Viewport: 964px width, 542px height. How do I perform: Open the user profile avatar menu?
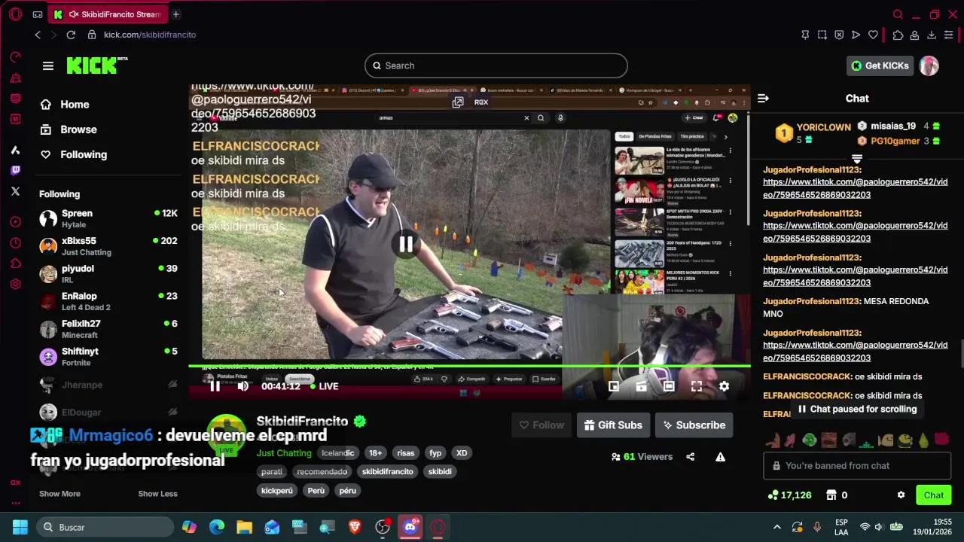tap(929, 65)
